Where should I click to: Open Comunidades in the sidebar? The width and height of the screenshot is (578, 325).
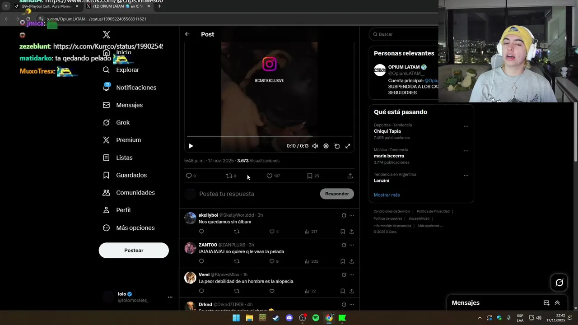[x=129, y=193]
